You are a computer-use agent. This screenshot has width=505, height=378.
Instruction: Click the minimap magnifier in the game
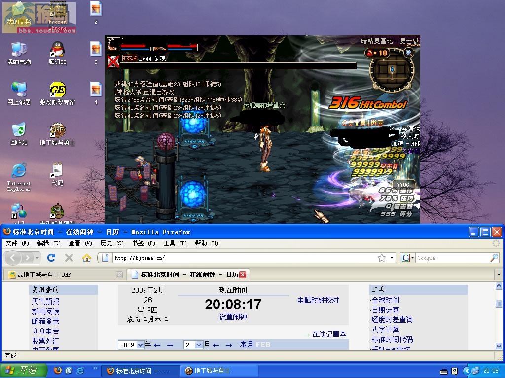[408, 52]
